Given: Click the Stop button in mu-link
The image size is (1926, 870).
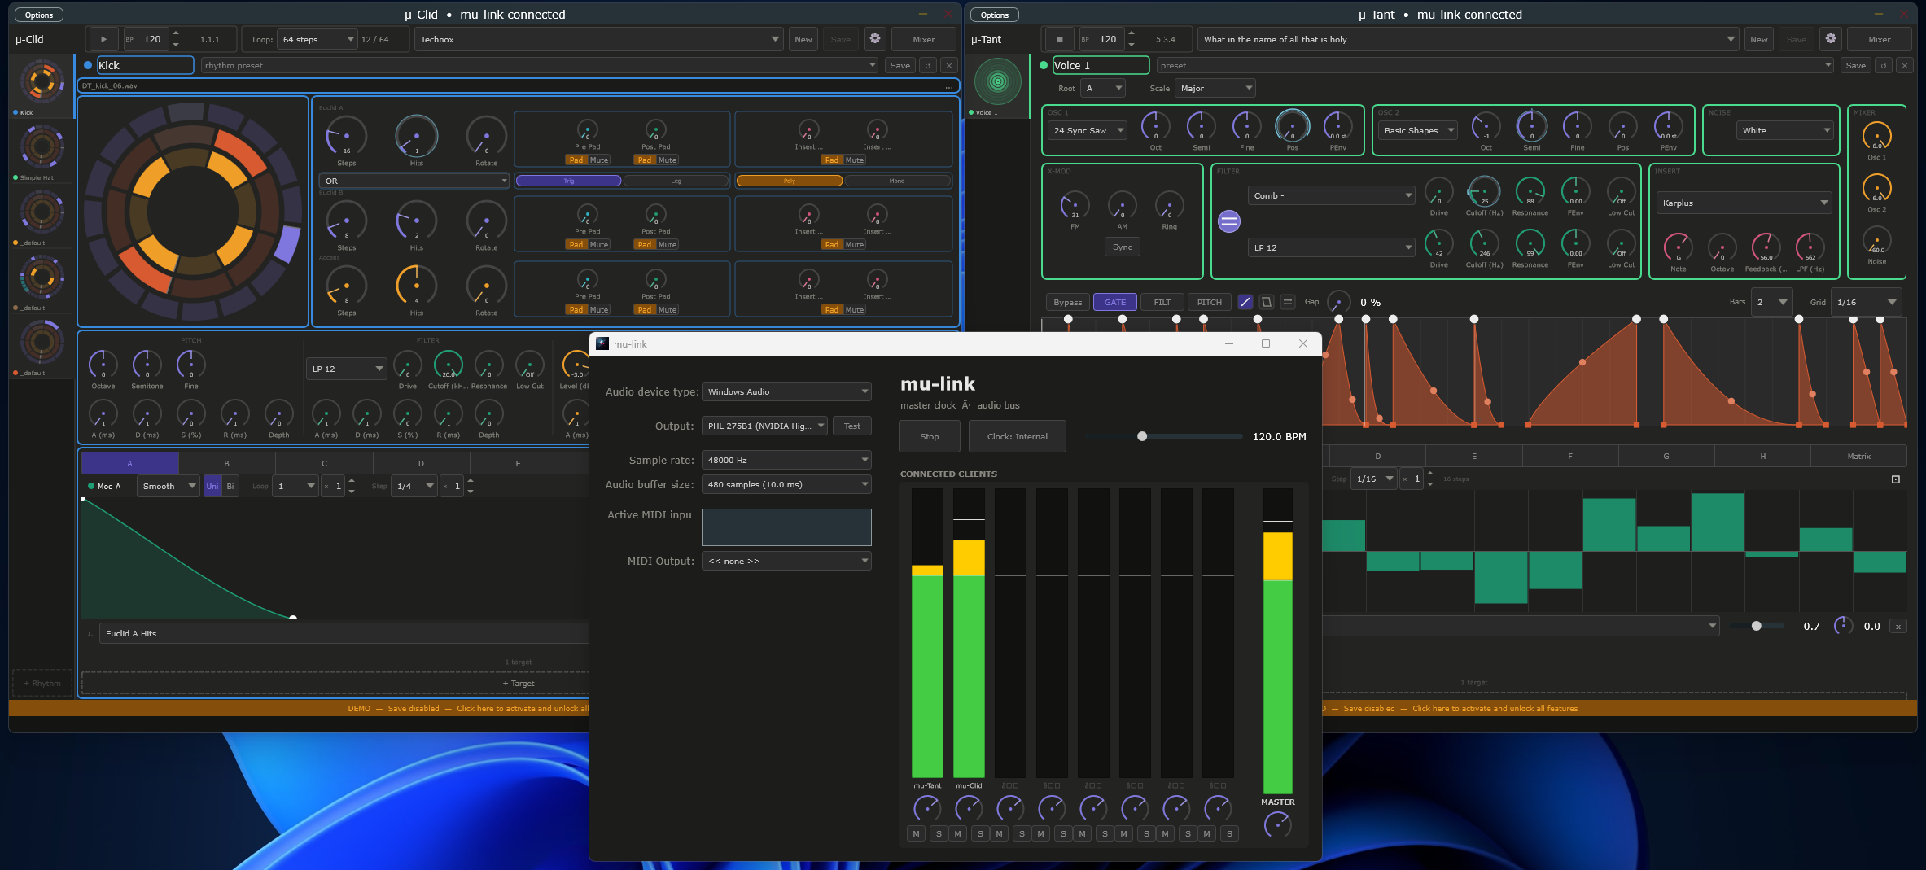Looking at the screenshot, I should (929, 436).
